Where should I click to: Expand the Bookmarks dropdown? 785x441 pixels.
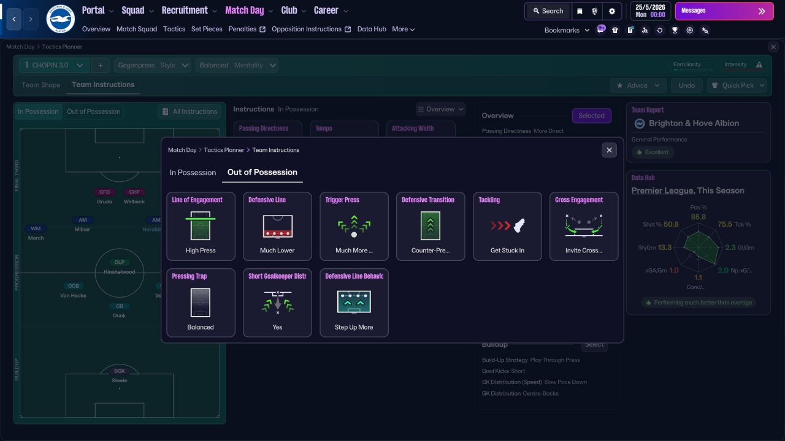tap(567, 30)
